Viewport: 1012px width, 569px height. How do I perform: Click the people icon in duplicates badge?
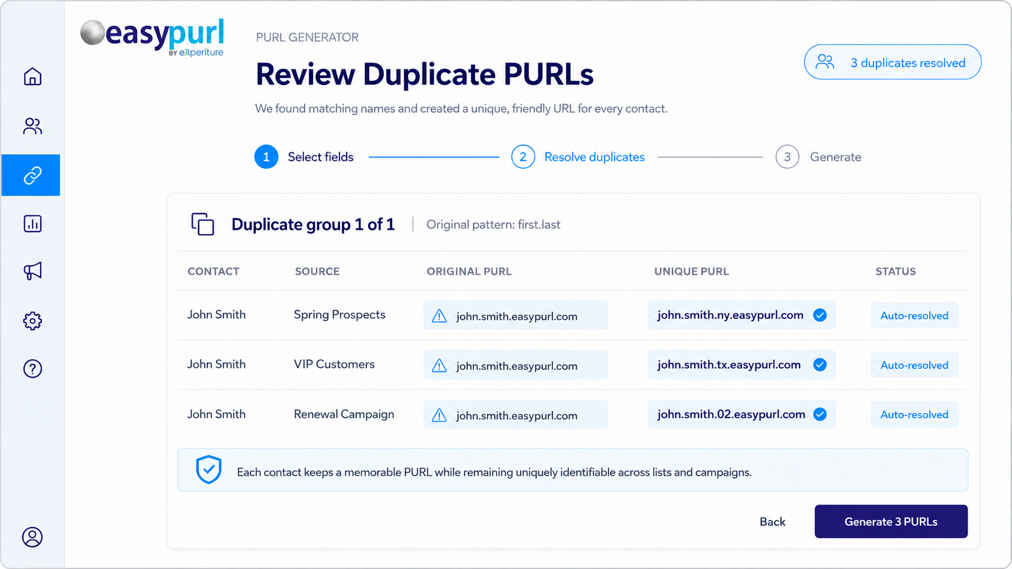(825, 62)
